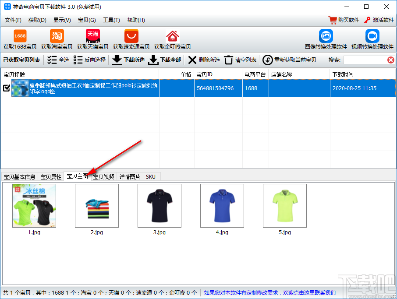Click the 获取速卖通宝贝 icon
The height and width of the screenshot is (299, 397).
tap(131, 36)
